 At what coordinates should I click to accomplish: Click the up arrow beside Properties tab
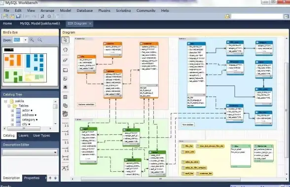tap(50, 178)
